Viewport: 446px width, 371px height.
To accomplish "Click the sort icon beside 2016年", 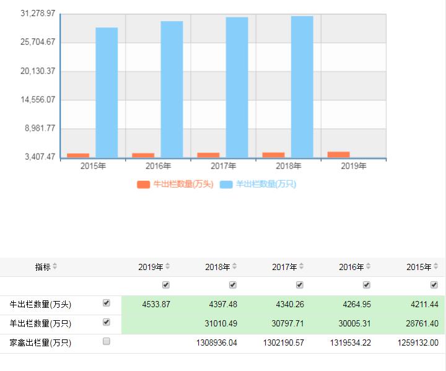I will coord(368,267).
